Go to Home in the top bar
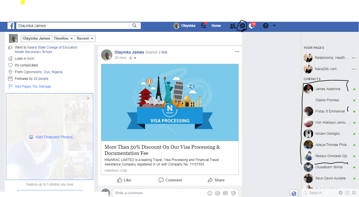The width and height of the screenshot is (359, 197). (216, 26)
